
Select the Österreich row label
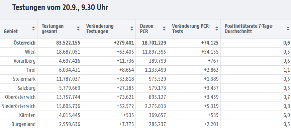(24, 43)
